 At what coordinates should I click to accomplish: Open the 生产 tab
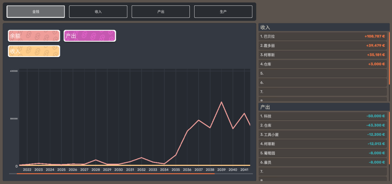223,12
